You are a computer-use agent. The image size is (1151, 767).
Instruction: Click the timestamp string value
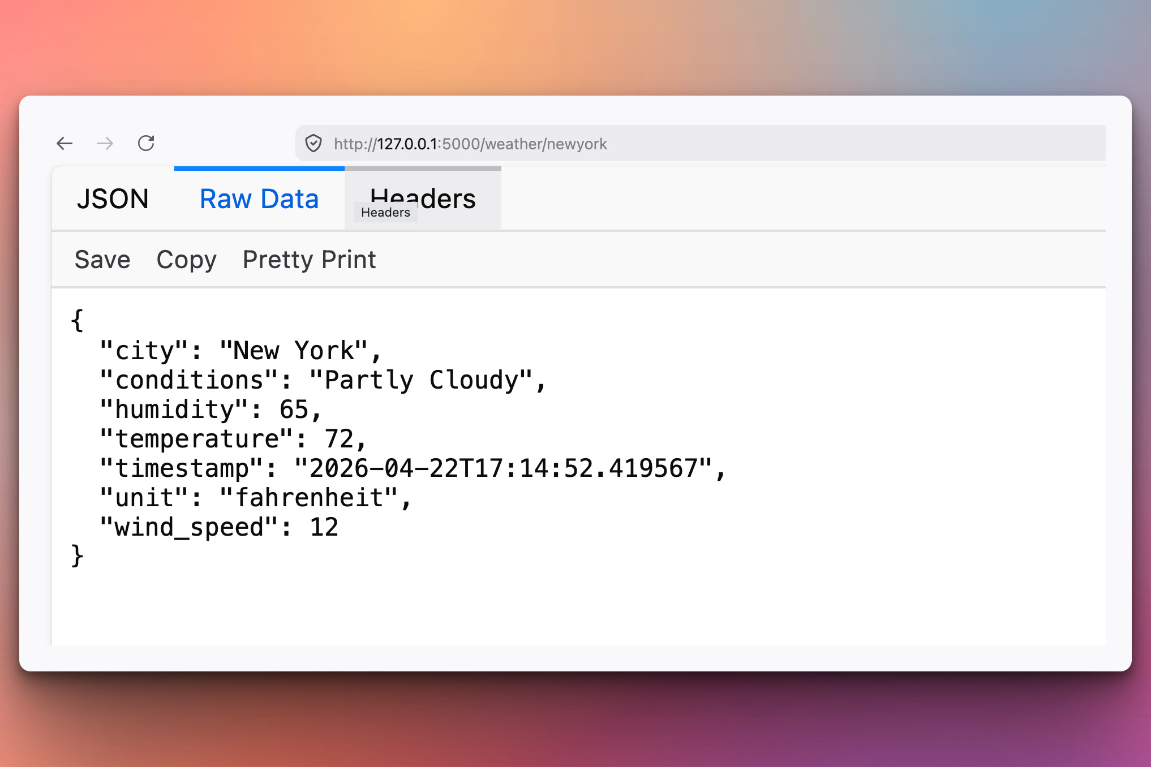503,468
